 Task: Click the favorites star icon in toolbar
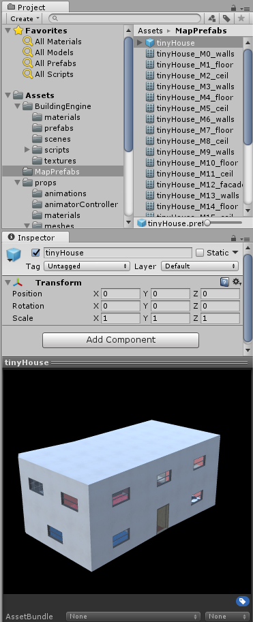pos(241,18)
